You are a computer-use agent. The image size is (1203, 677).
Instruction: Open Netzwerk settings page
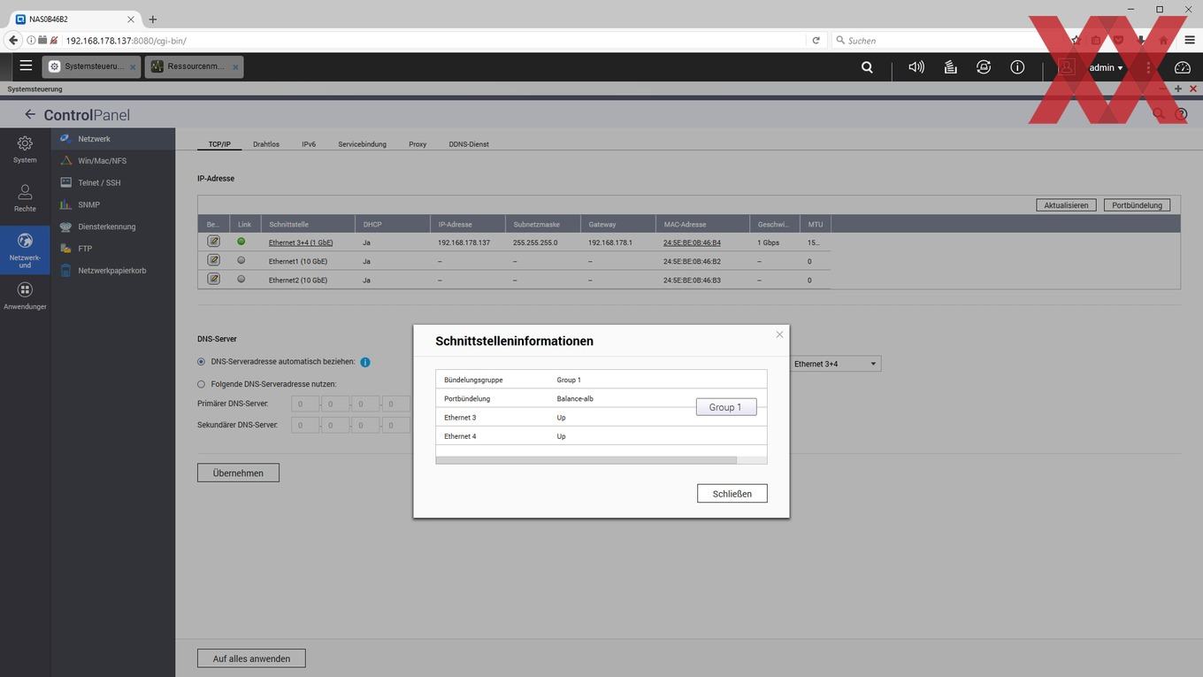click(113, 139)
